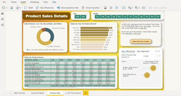Click the Shapes insert icon
This screenshot has height=96, width=181.
(x=137, y=8)
